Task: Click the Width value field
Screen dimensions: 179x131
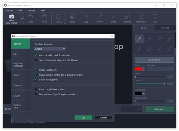Action: (x=170, y=77)
